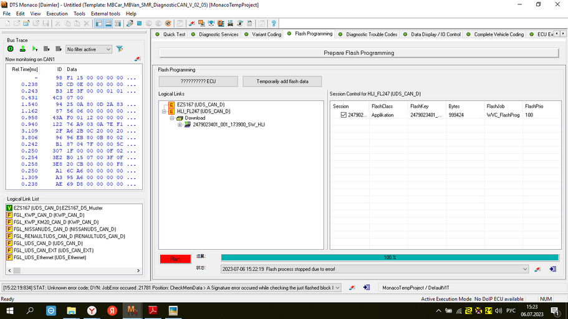Viewport: 568px width, 319px height.
Task: Click the export trace icon under Bus Trace
Action: (22, 49)
